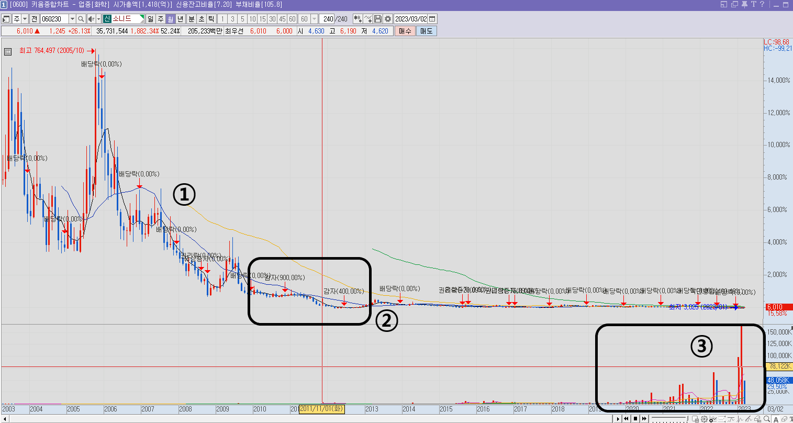The width and height of the screenshot is (793, 423).
Task: Click the 240 candle count input field
Action: [x=327, y=19]
